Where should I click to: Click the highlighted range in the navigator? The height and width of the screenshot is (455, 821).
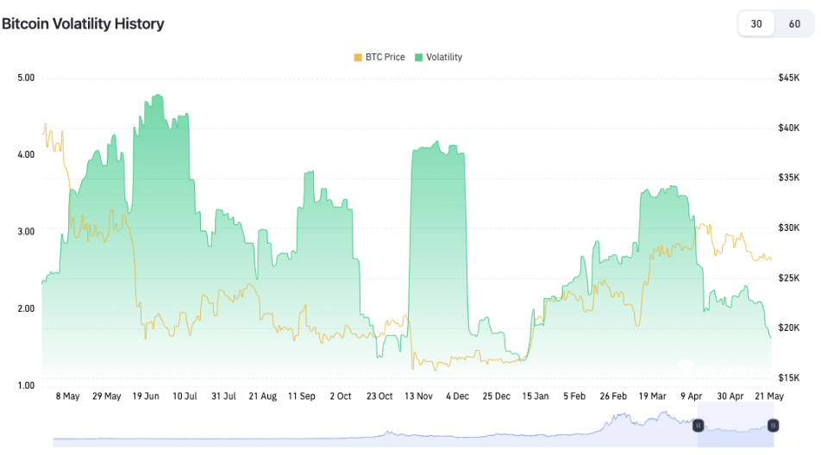[736, 425]
